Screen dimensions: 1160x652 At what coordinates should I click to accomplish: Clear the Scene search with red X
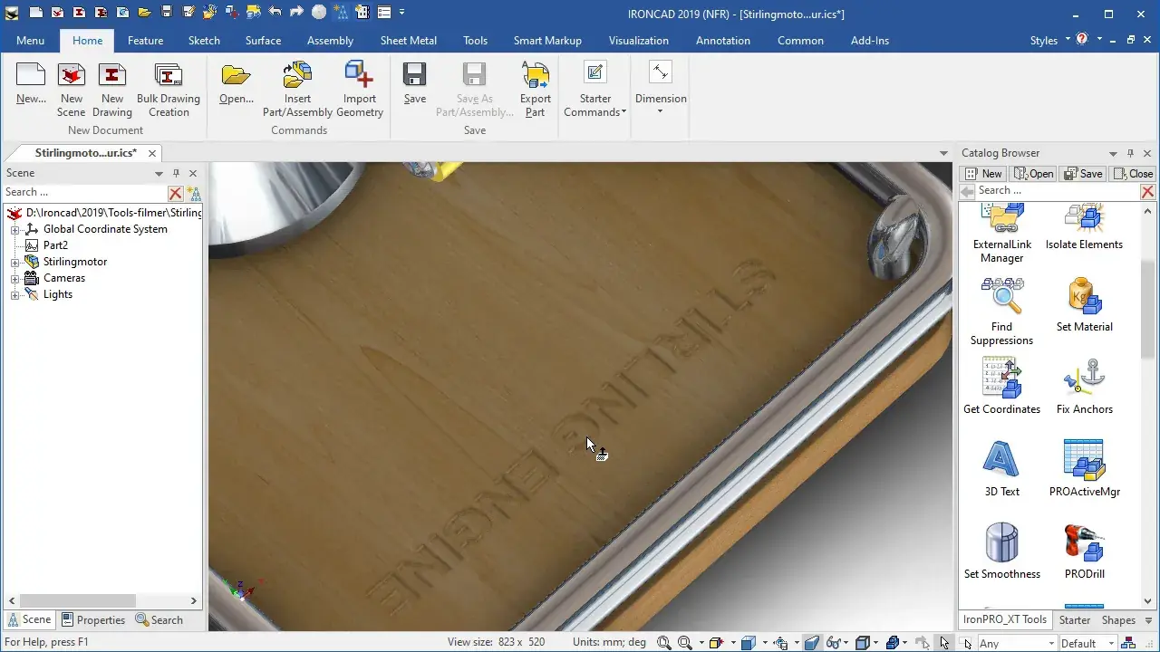[x=176, y=193]
